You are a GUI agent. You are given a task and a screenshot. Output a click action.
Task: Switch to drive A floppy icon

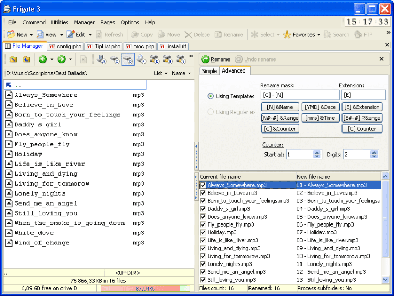click(101, 59)
